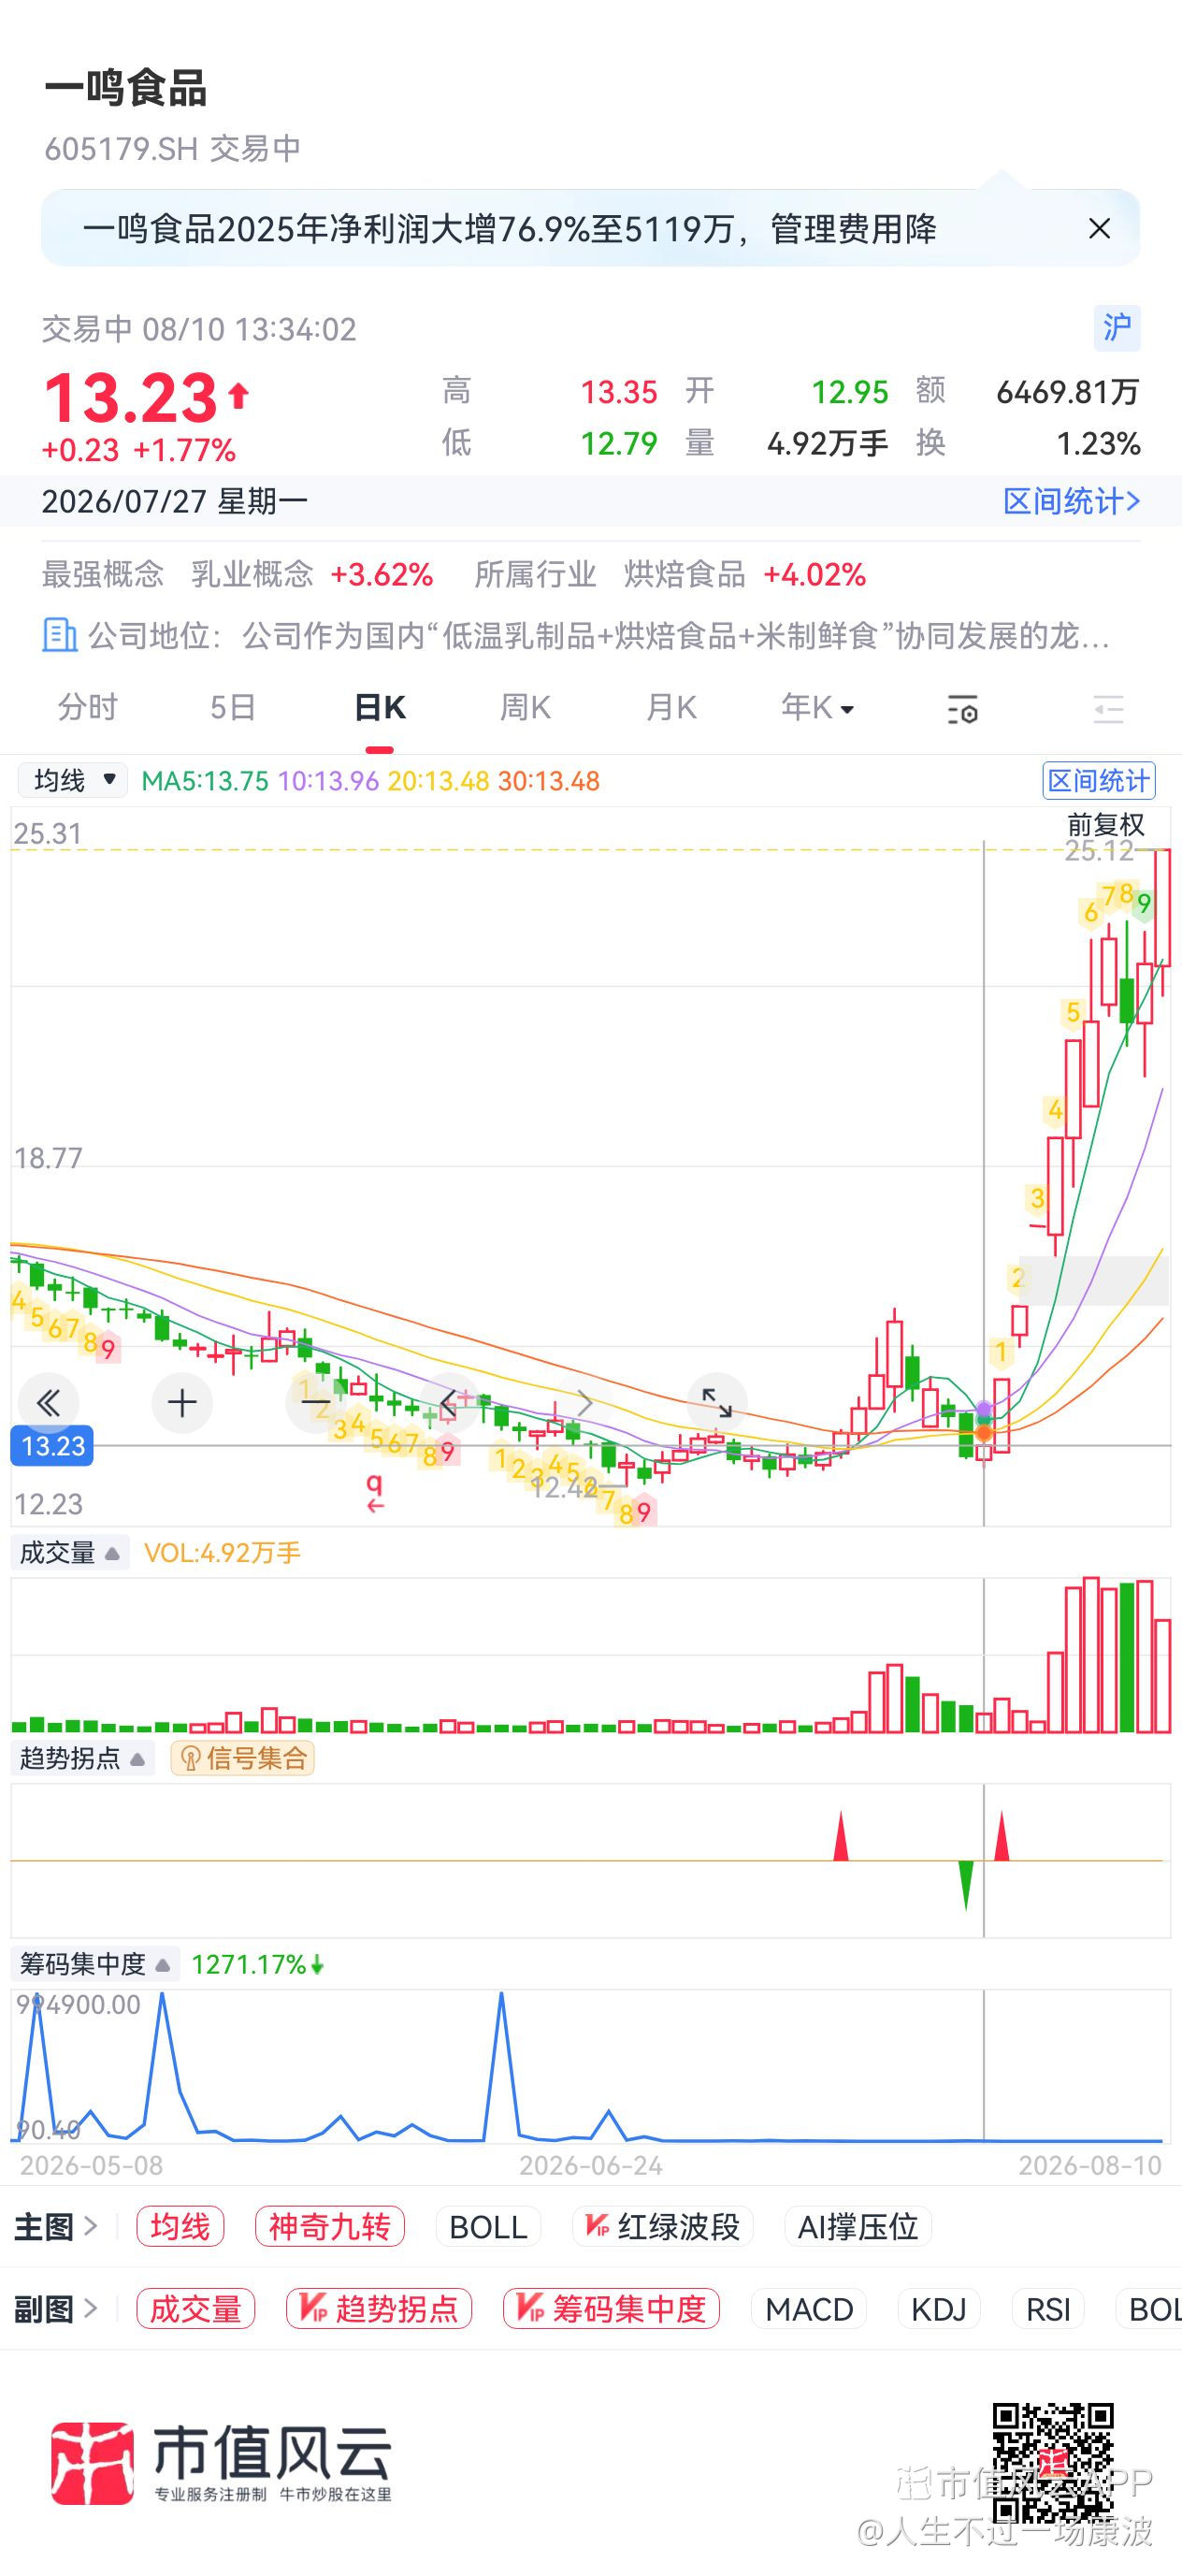The width and height of the screenshot is (1182, 2576).
Task: Open 主图 indicator list chevron
Action: (x=90, y=2226)
